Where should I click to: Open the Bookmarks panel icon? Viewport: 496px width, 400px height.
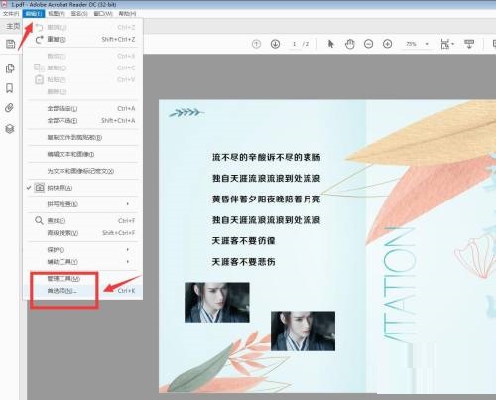pos(10,88)
